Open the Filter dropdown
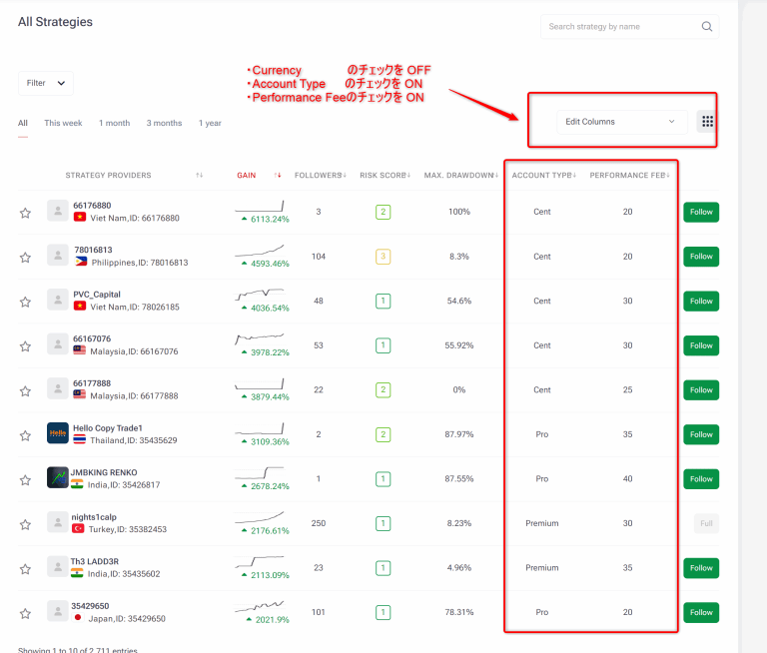The image size is (767, 653). pyautogui.click(x=46, y=83)
